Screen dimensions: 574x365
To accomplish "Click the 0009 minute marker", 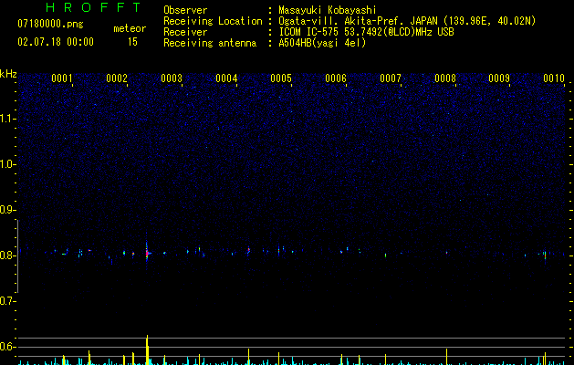I will 499,78.
